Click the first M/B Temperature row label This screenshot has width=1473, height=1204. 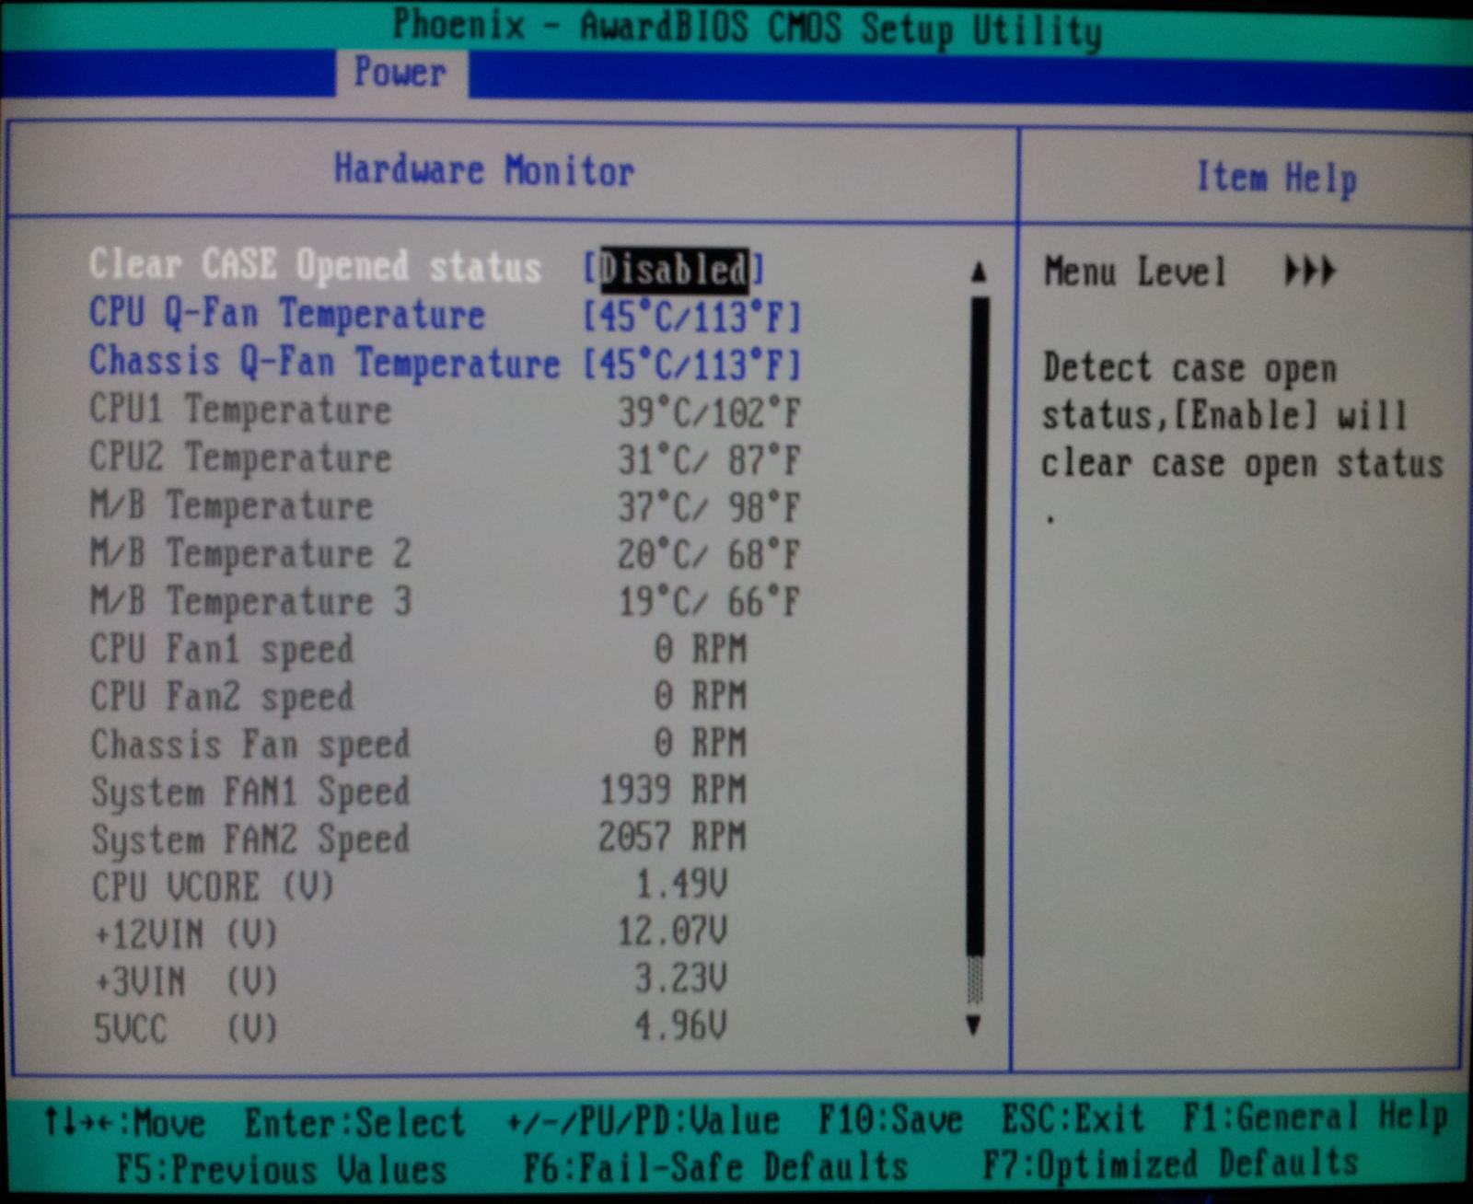(x=231, y=506)
